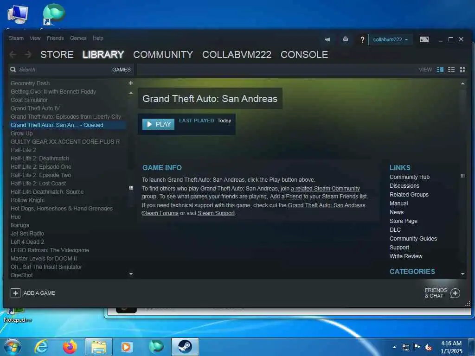Open the Related Groups link
Image resolution: width=475 pixels, height=356 pixels.
409,195
